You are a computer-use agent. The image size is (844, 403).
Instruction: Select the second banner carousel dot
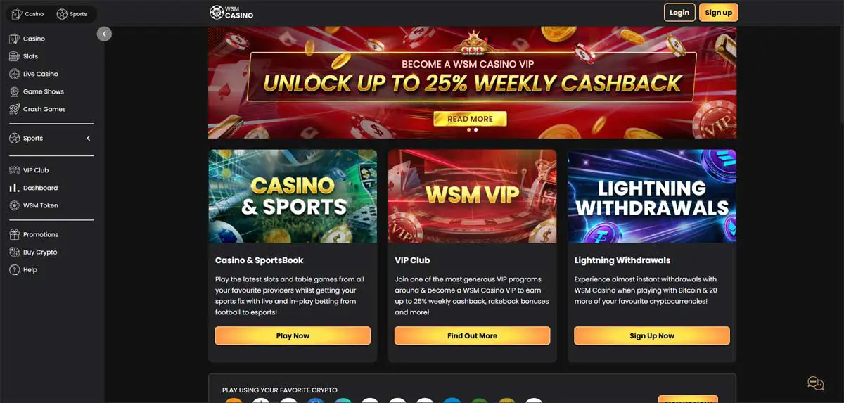click(x=476, y=130)
